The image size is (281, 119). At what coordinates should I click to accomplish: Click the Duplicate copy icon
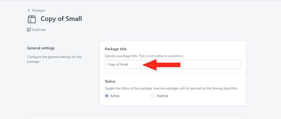(29, 30)
